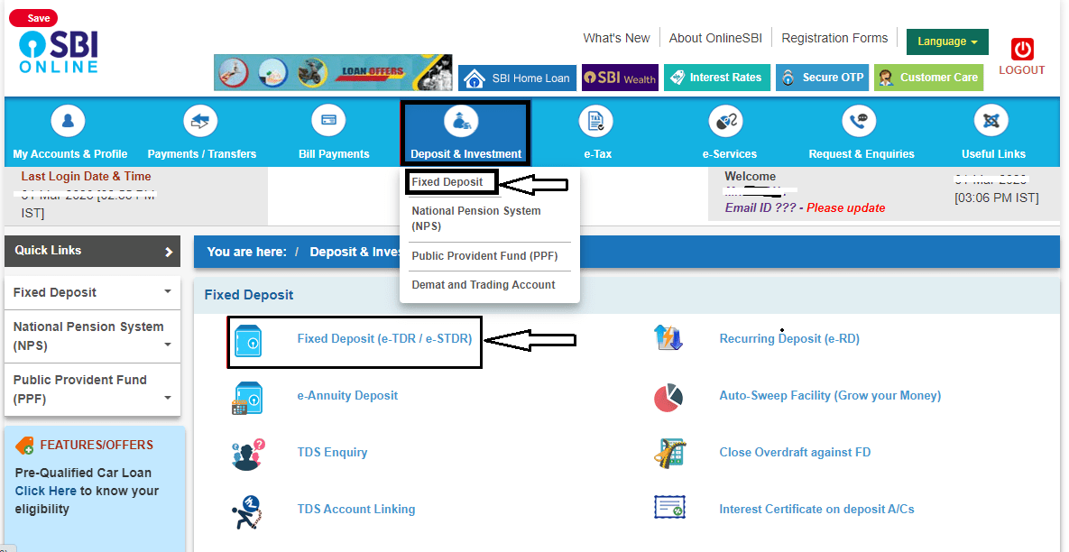The image size is (1069, 552).
Task: Select National Pension System (NPS) menu item
Action: pyautogui.click(x=476, y=219)
